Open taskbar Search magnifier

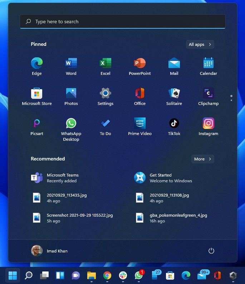tap(28, 275)
